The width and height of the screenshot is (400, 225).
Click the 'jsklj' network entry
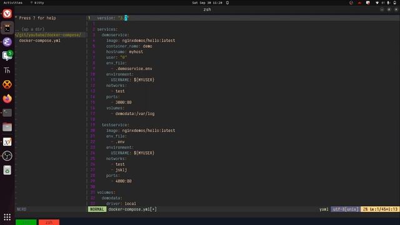coord(121,169)
